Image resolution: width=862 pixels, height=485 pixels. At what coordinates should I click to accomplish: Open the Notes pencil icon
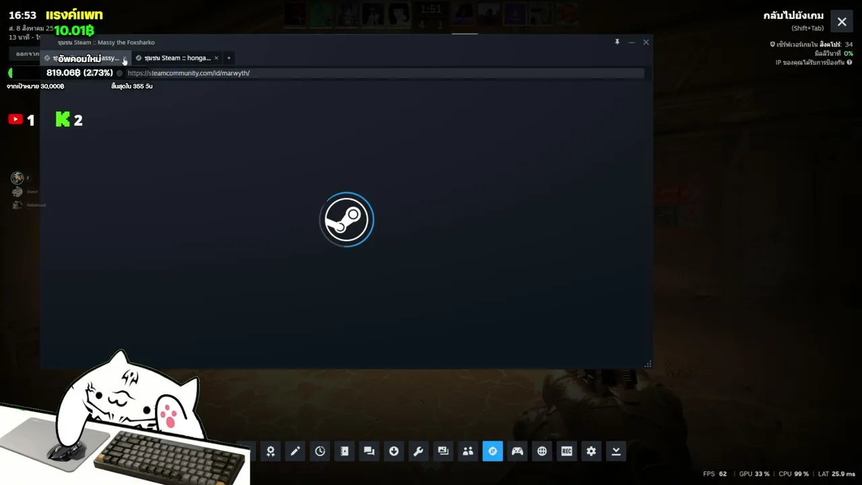(295, 451)
